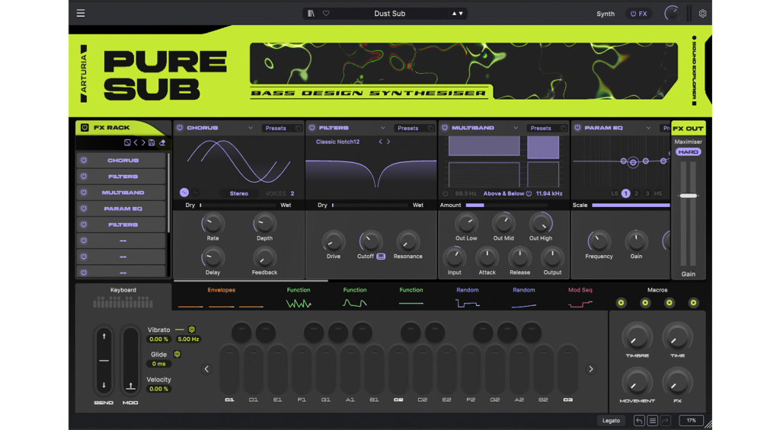Switch to the Envelopes tab
Image resolution: width=780 pixels, height=430 pixels.
[221, 296]
